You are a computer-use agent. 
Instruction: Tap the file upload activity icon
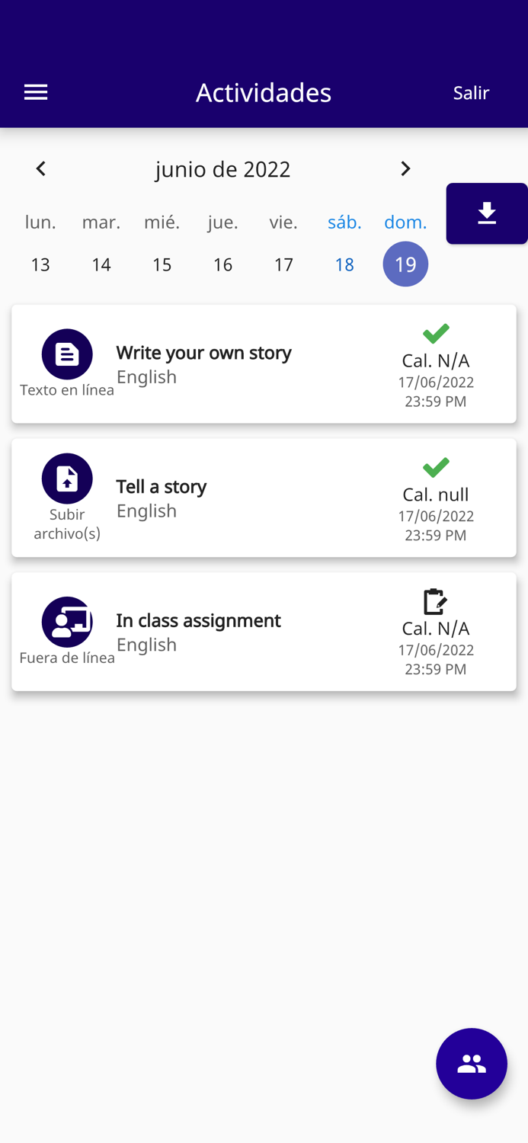tap(67, 479)
